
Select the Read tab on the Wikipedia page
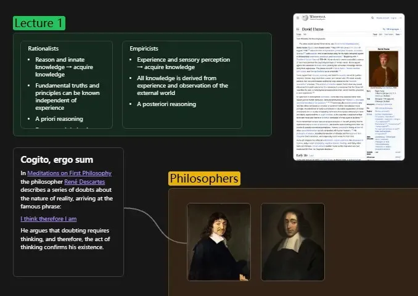(375, 35)
